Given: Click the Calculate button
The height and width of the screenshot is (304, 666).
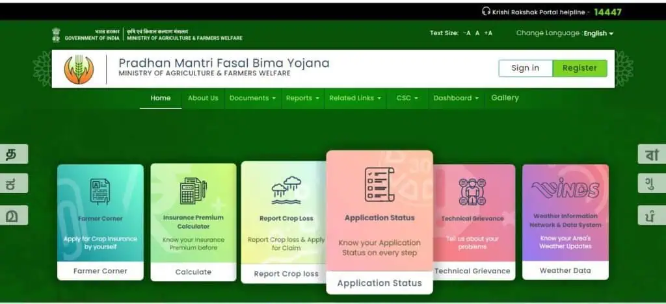Looking at the screenshot, I should (193, 272).
